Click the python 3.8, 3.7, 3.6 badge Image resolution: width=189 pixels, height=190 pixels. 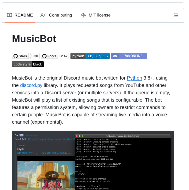coord(90,56)
